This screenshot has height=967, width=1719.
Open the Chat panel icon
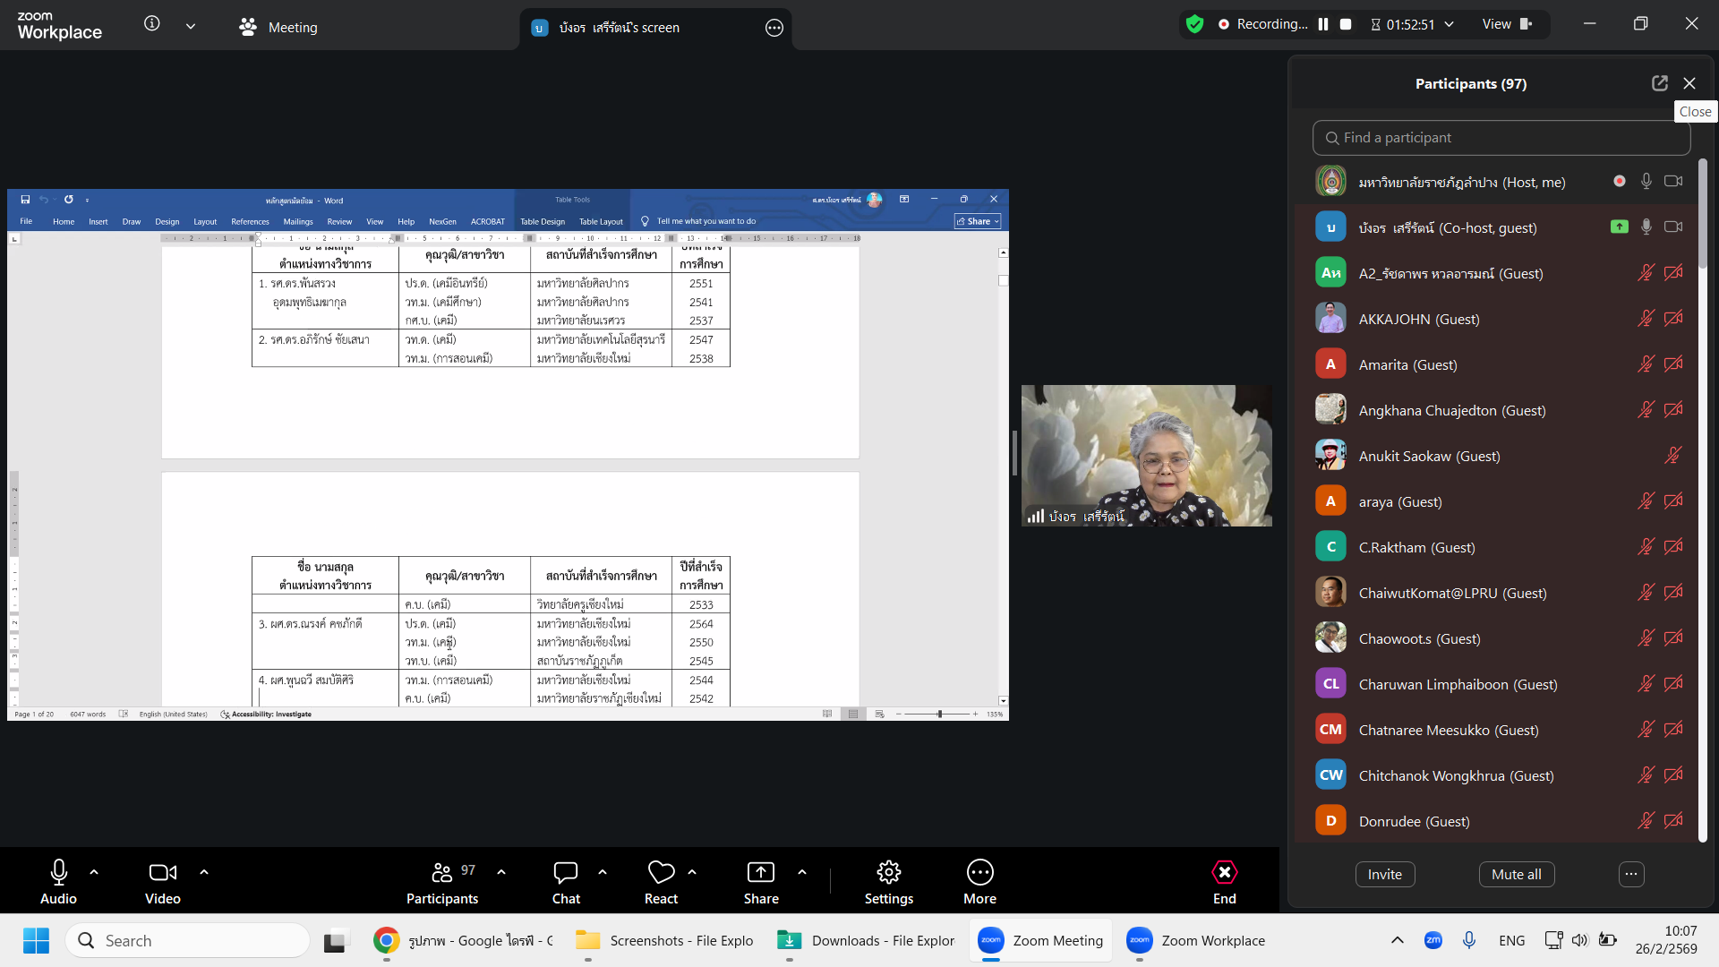click(566, 872)
